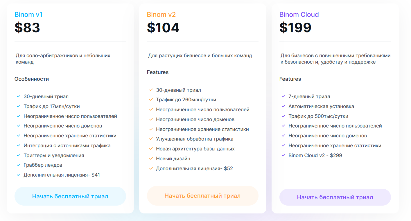Click orange checkmark beside Новый дизайн
Viewport: 411px width, 221px height.
pos(151,159)
